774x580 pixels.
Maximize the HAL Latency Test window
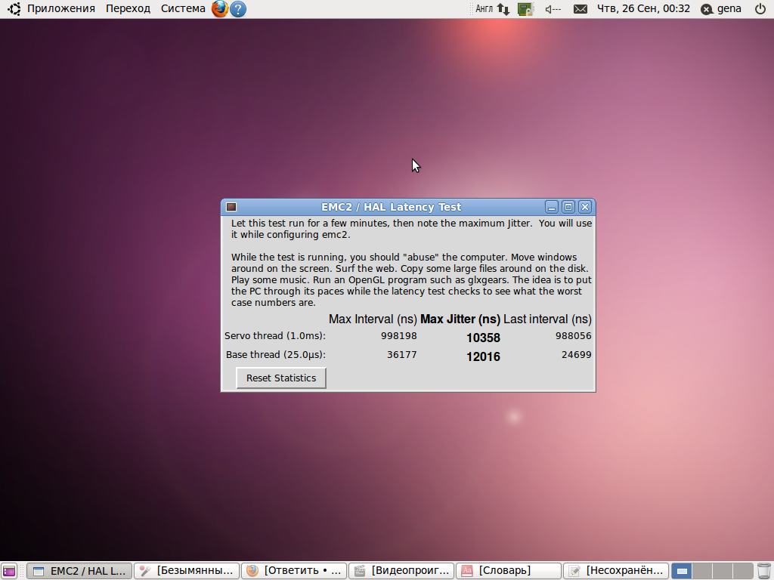tap(568, 207)
